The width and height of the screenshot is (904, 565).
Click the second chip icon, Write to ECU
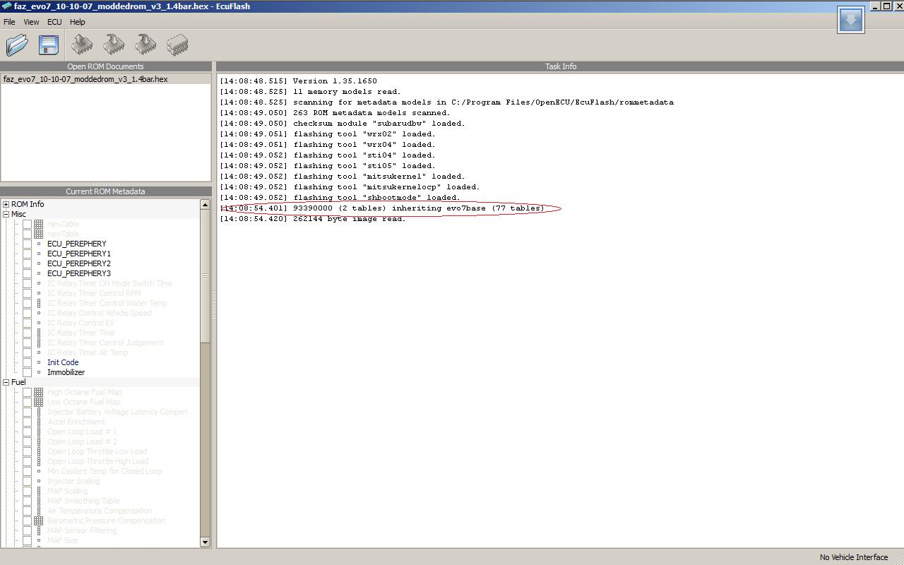click(114, 45)
